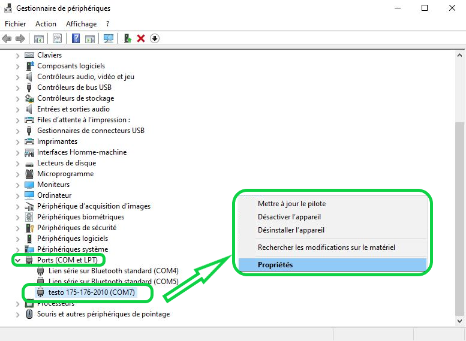Click the show/hide console tree icon
The width and height of the screenshot is (466, 341).
click(x=39, y=38)
